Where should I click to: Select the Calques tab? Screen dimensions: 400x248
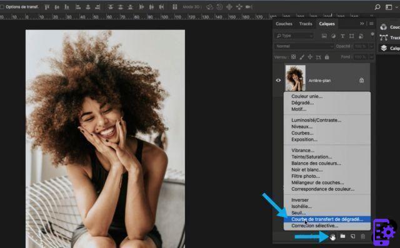[x=327, y=24]
